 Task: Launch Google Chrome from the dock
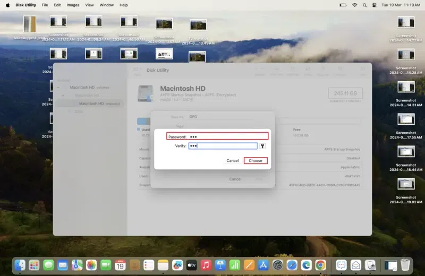pyautogui.click(x=320, y=265)
